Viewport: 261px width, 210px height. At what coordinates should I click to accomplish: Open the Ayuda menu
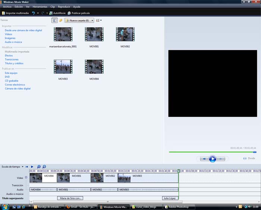pos(76,7)
